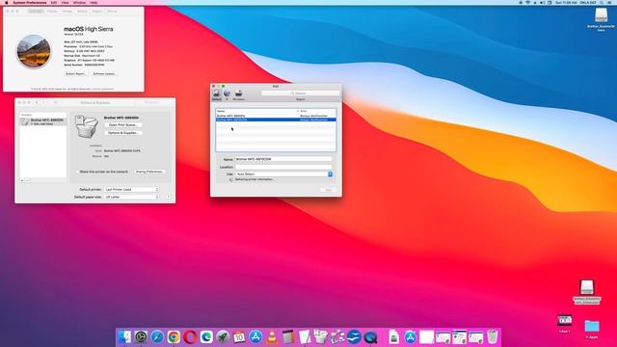The image size is (617, 347).
Task: Select Brother MFC-8890DW in the Printers sidebar
Action: 43,121
